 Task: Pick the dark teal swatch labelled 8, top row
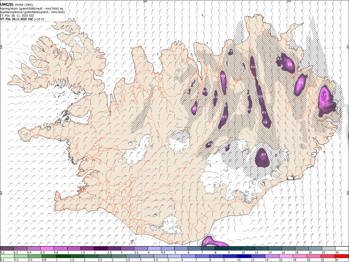click(x=221, y=249)
